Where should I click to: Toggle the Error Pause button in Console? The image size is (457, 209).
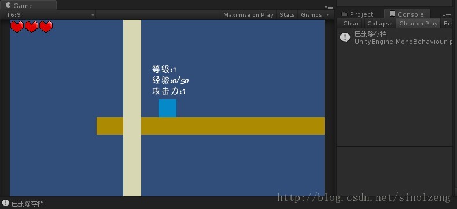point(447,24)
